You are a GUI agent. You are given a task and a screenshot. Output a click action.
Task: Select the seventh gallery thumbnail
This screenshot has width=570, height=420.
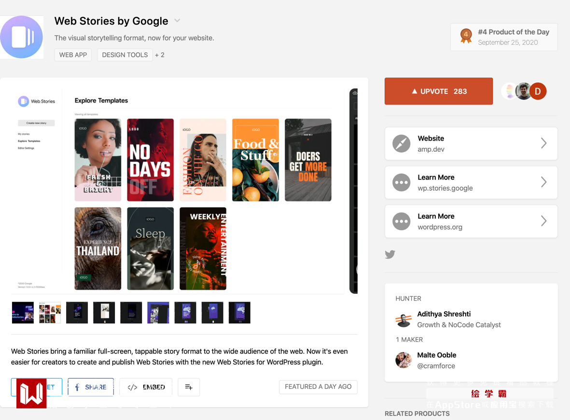[185, 313]
